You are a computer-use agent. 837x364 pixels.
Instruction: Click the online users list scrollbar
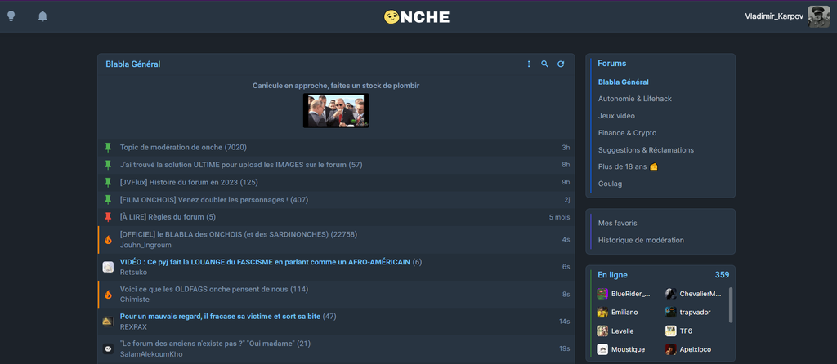coord(730,304)
